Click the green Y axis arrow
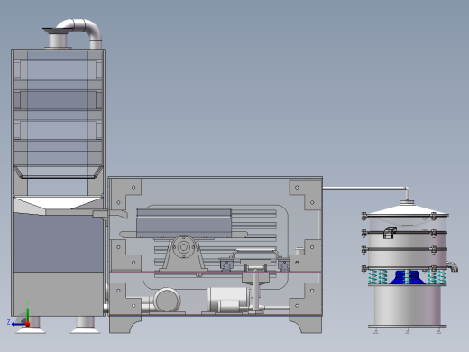 coord(27,313)
